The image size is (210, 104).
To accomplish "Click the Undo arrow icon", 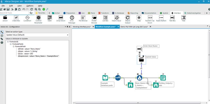I will pos(24,9).
